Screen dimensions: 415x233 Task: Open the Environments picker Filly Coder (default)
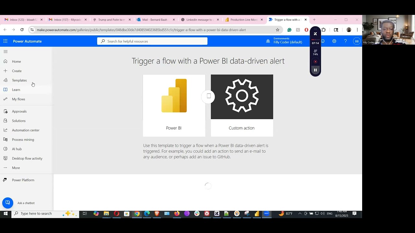click(x=284, y=41)
